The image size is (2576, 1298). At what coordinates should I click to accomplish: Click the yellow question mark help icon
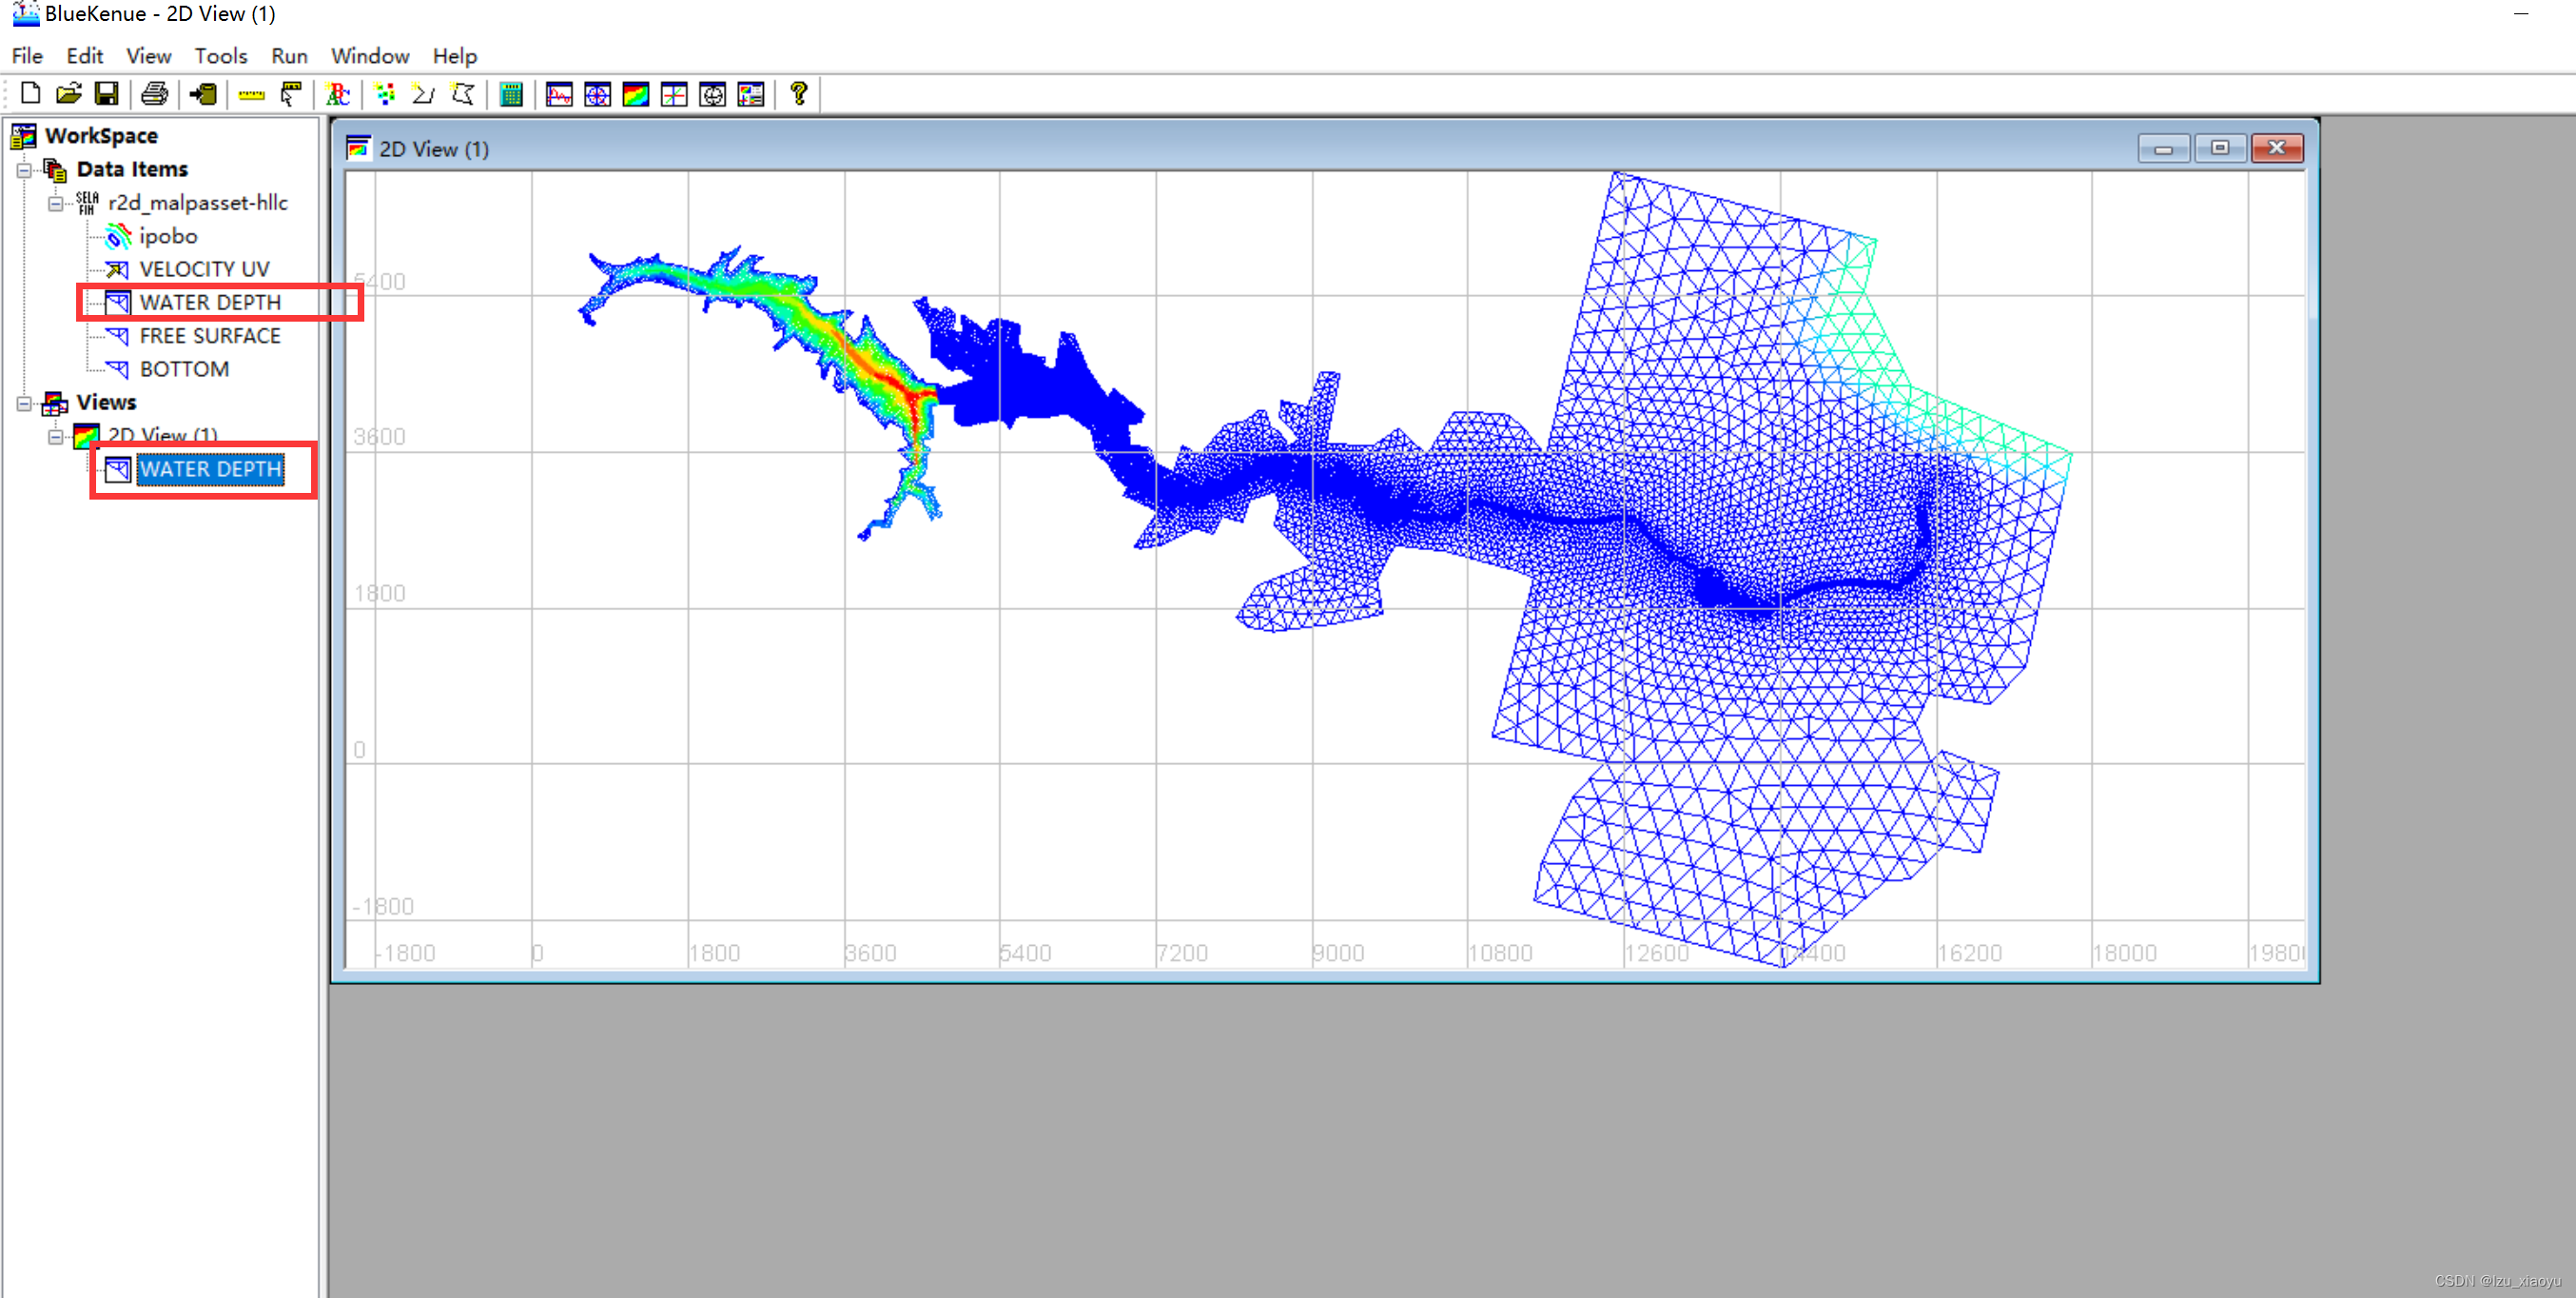(x=798, y=94)
